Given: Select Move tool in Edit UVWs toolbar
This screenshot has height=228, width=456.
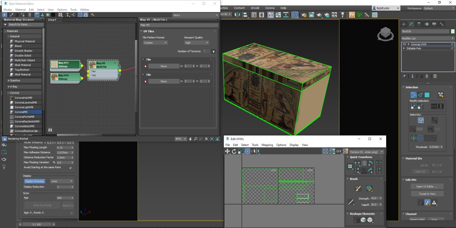Looking at the screenshot, I should [x=227, y=151].
